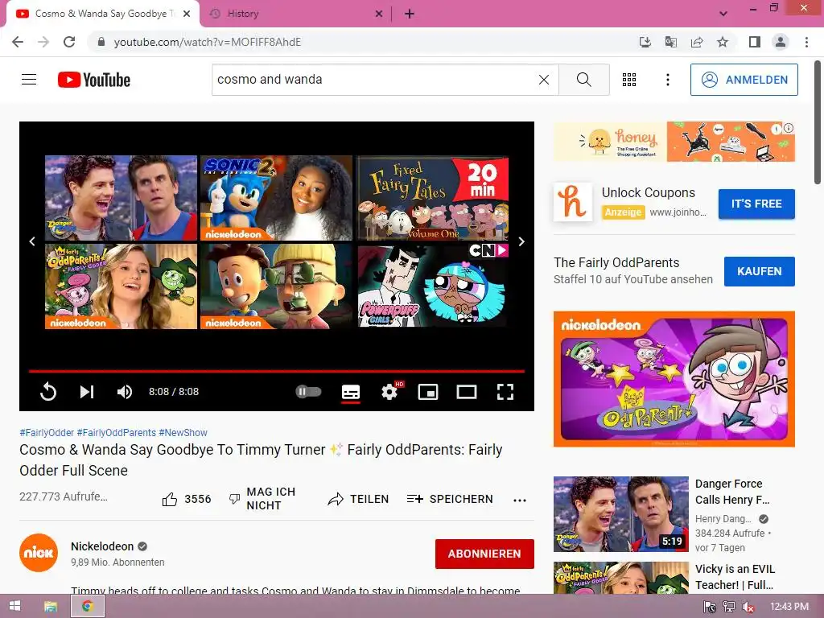Image resolution: width=824 pixels, height=618 pixels.
Task: Close the History tab
Action: pyautogui.click(x=379, y=14)
